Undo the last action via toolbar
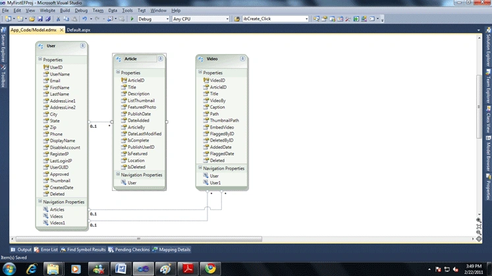 coord(85,19)
